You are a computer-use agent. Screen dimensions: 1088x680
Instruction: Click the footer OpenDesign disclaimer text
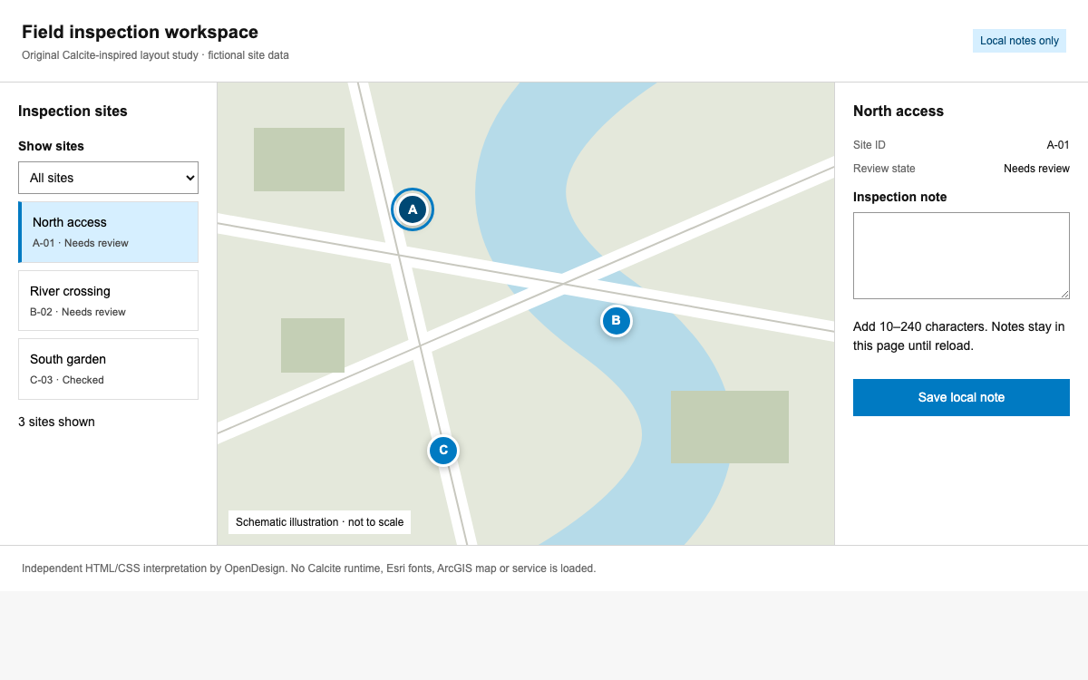(308, 568)
